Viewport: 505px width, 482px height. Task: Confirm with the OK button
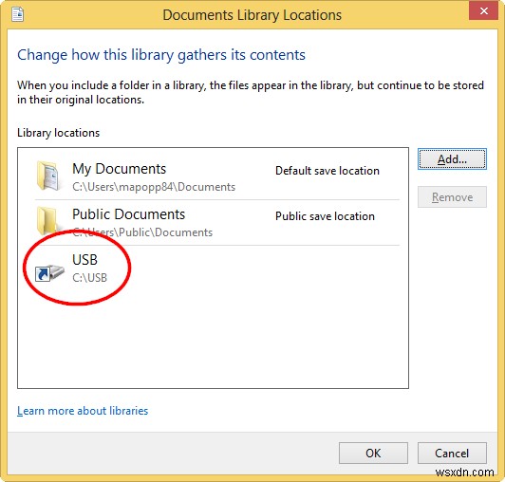click(373, 453)
